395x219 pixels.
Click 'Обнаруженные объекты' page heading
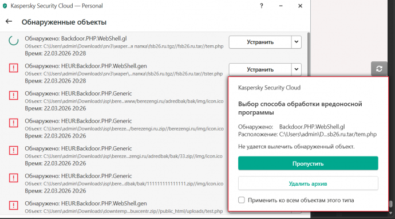click(64, 22)
